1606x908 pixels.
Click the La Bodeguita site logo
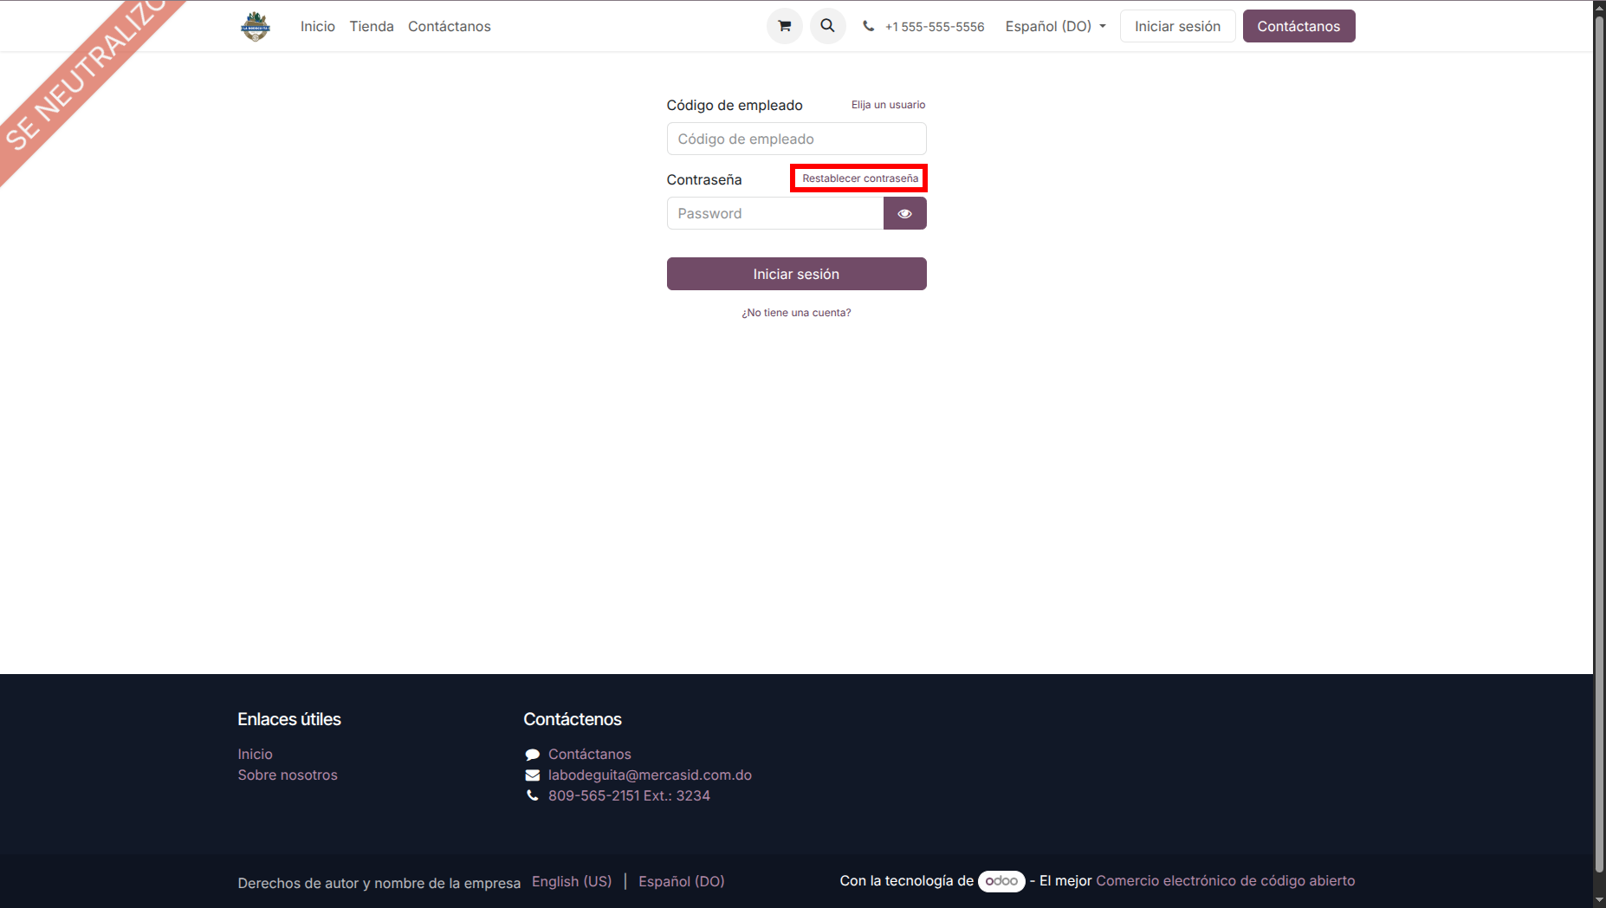pyautogui.click(x=256, y=26)
